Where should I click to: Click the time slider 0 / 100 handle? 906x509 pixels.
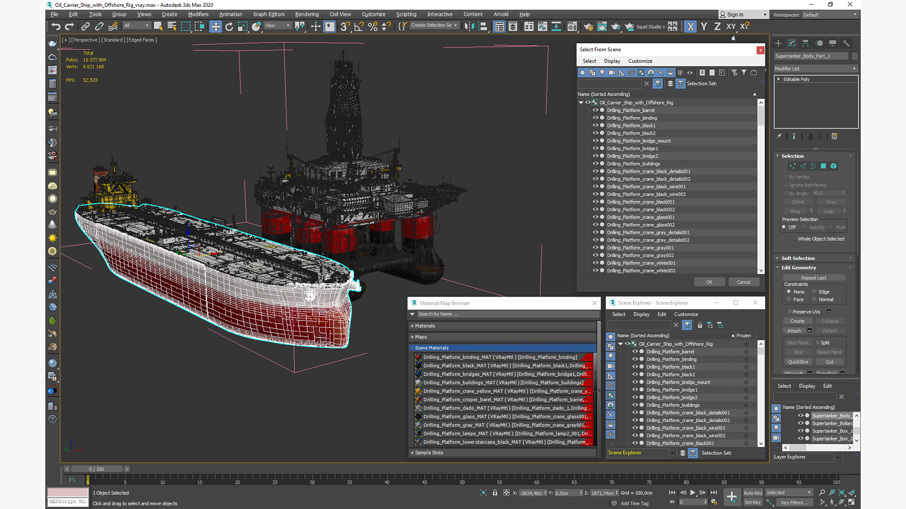(96, 469)
